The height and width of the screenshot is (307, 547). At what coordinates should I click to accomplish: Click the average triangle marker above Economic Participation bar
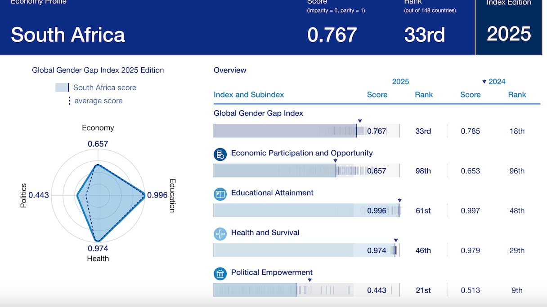(x=335, y=161)
